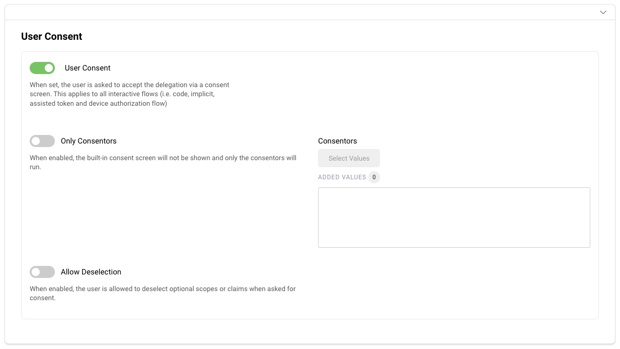Click the zero counter next to Added Values

tap(374, 177)
